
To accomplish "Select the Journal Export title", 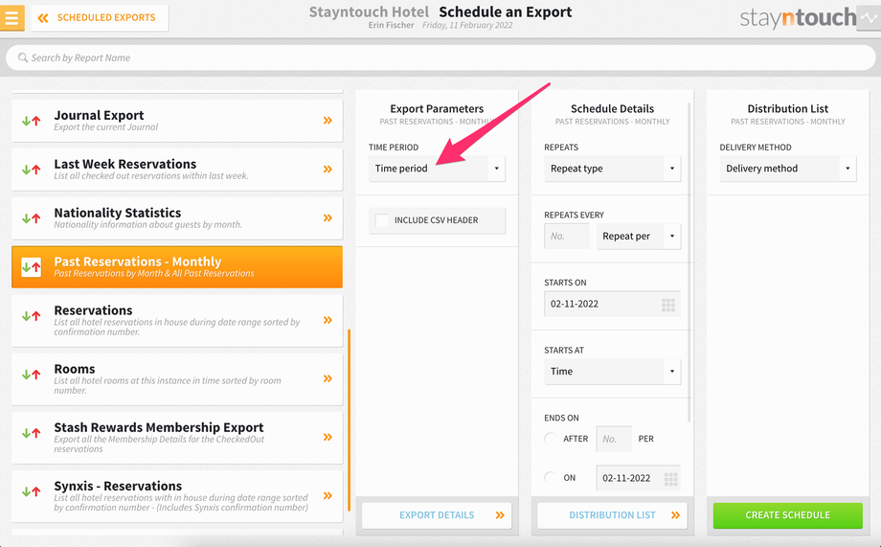I will [x=99, y=115].
